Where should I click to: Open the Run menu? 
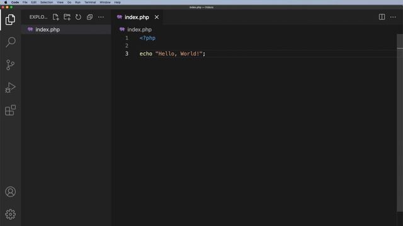[77, 3]
